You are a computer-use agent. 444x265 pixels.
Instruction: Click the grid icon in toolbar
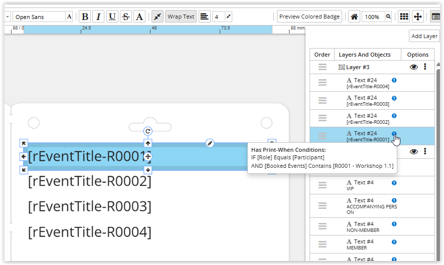(403, 17)
